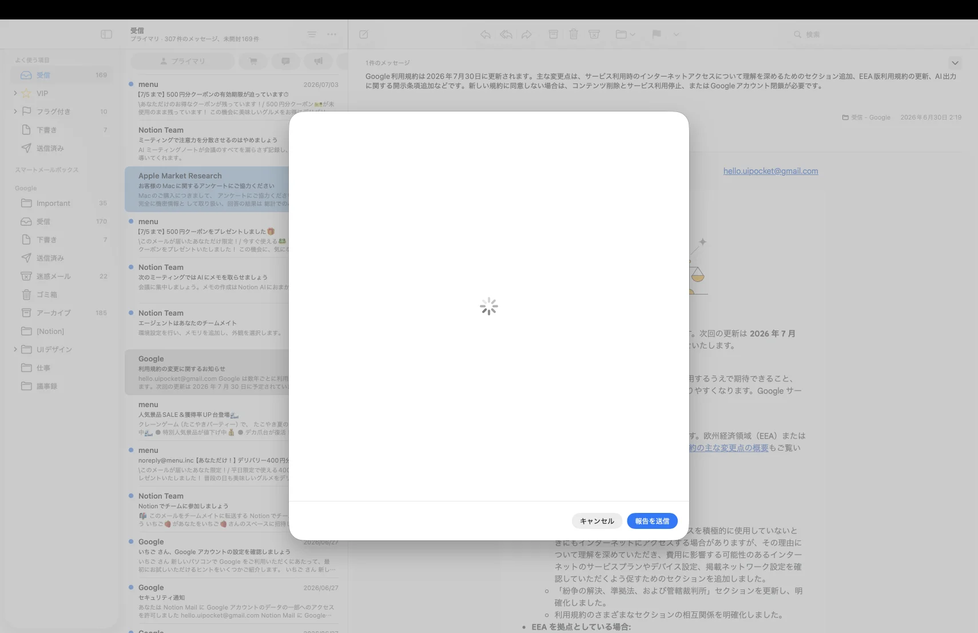Click the 受信 - Google mailbox label
Viewport: 978px width, 633px height.
(866, 117)
